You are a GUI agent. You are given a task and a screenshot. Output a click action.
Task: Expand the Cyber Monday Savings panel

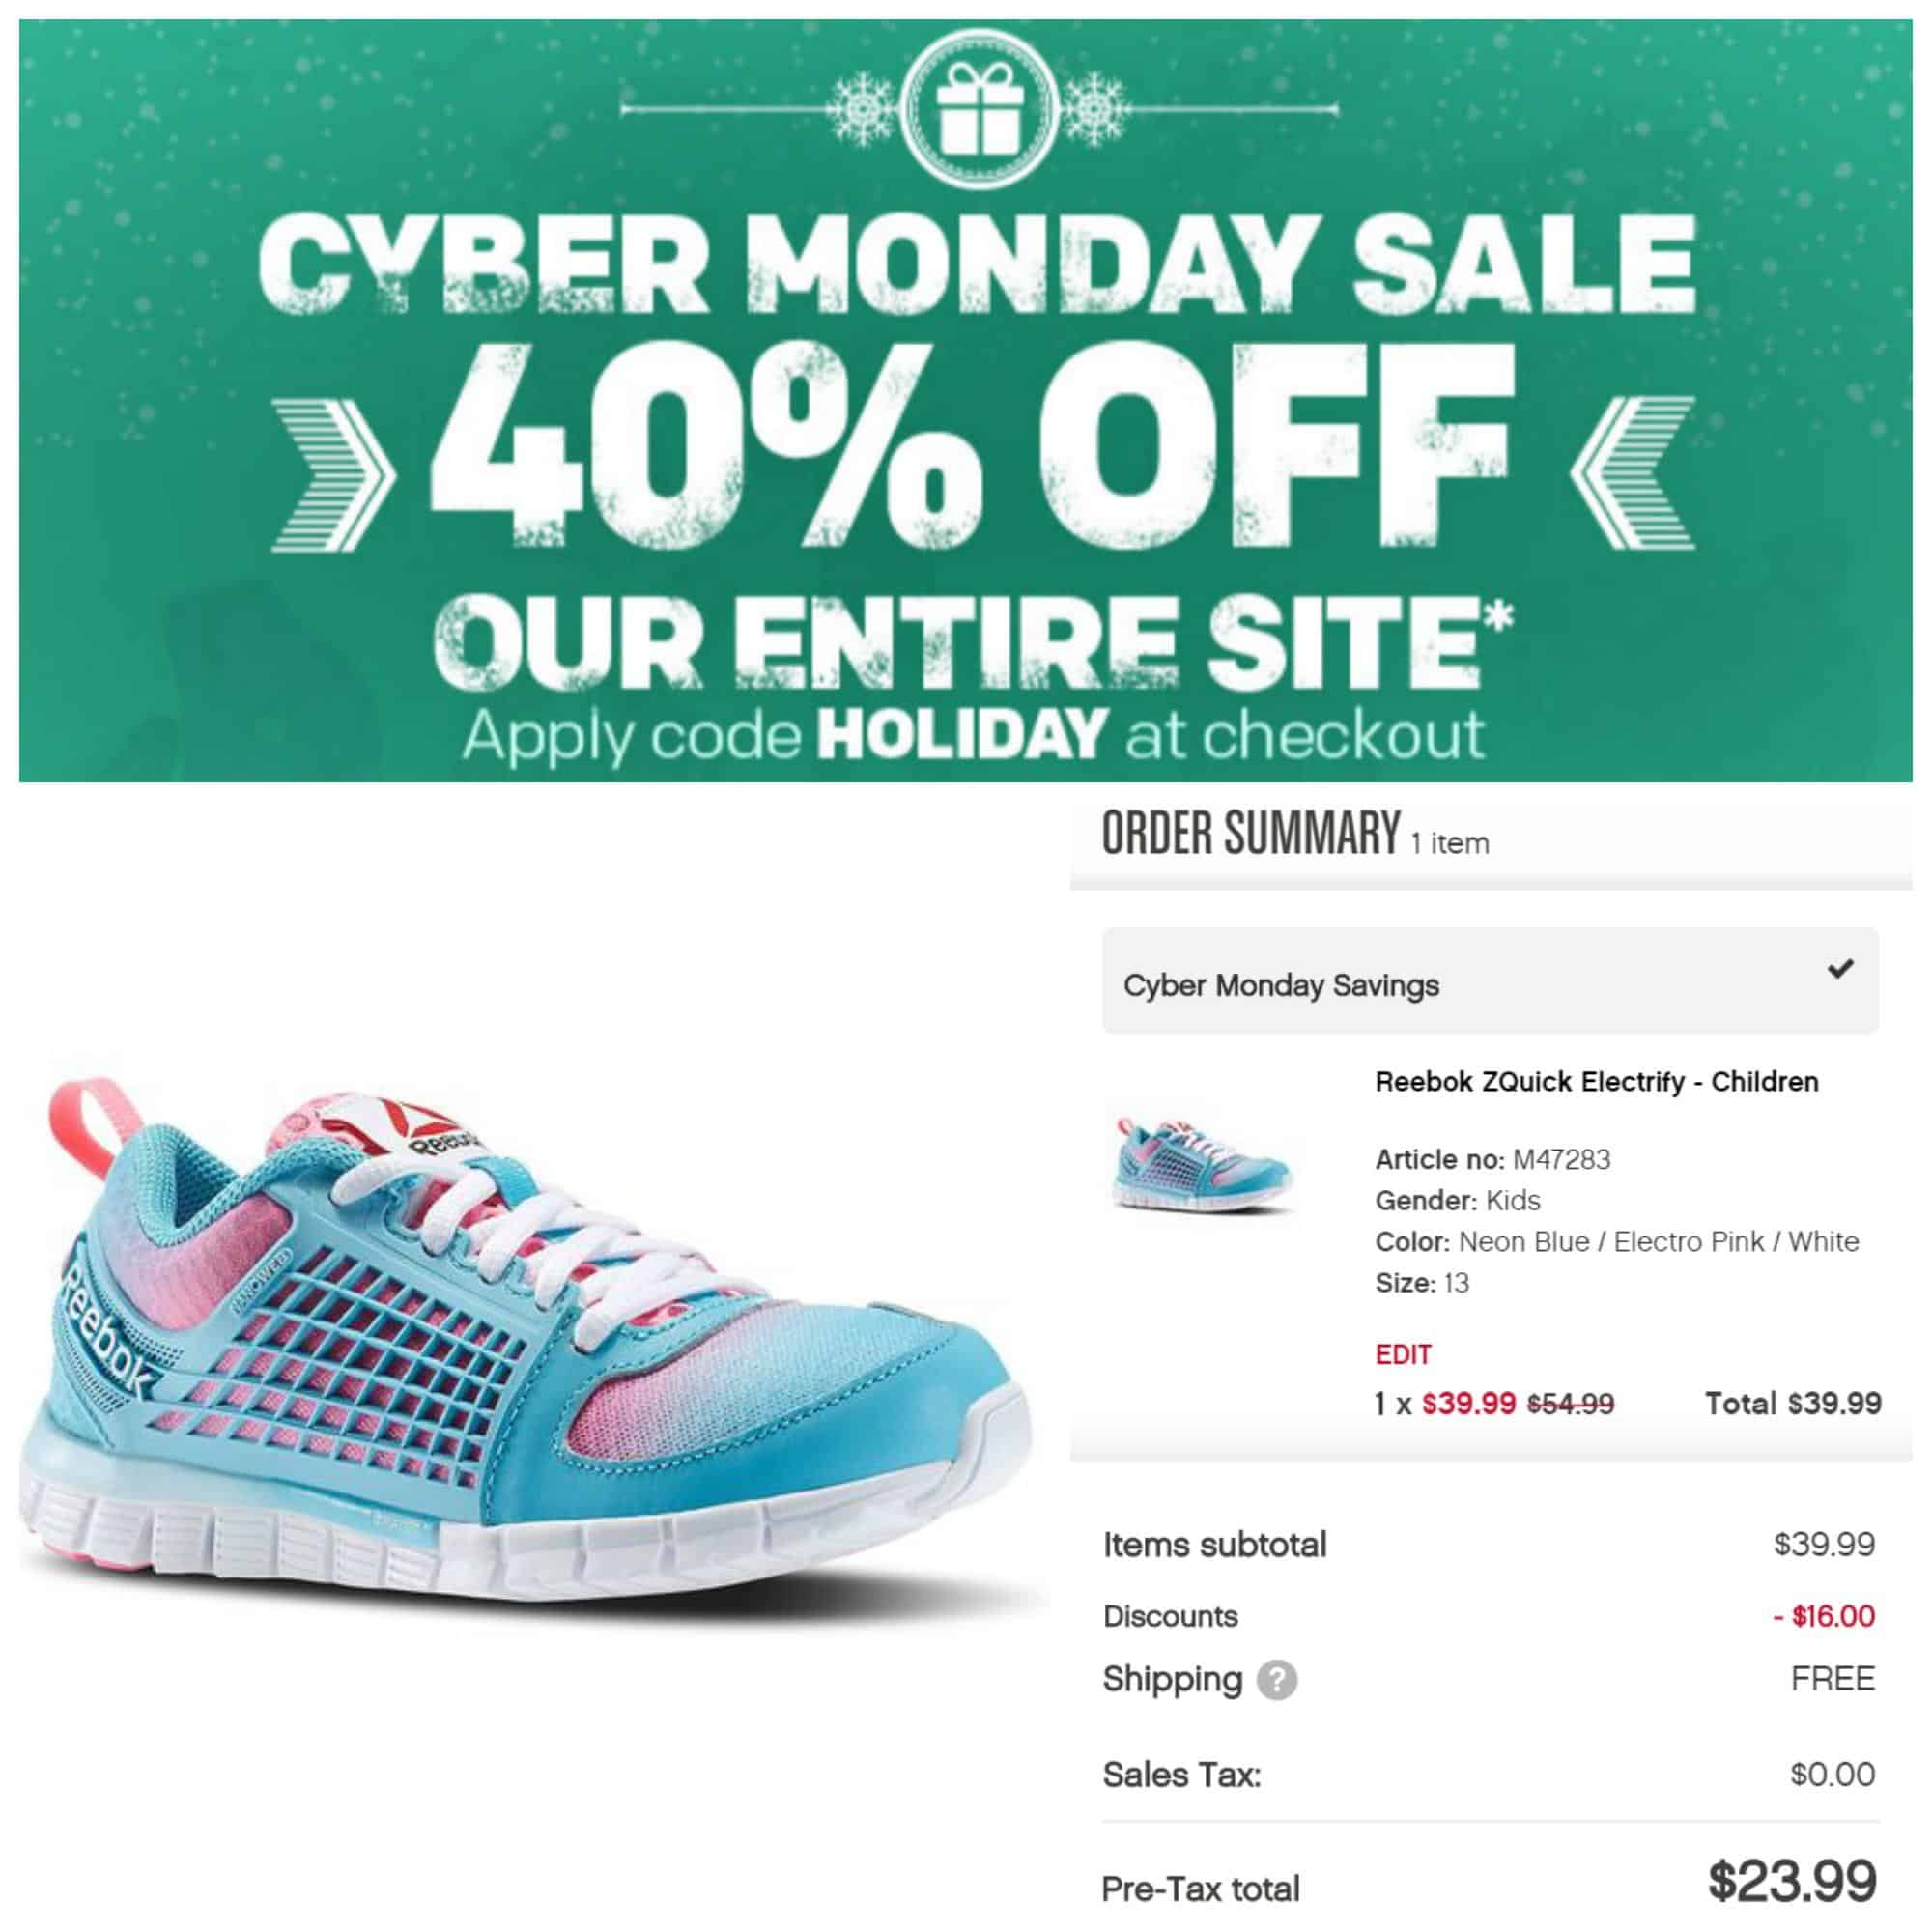[x=1490, y=981]
